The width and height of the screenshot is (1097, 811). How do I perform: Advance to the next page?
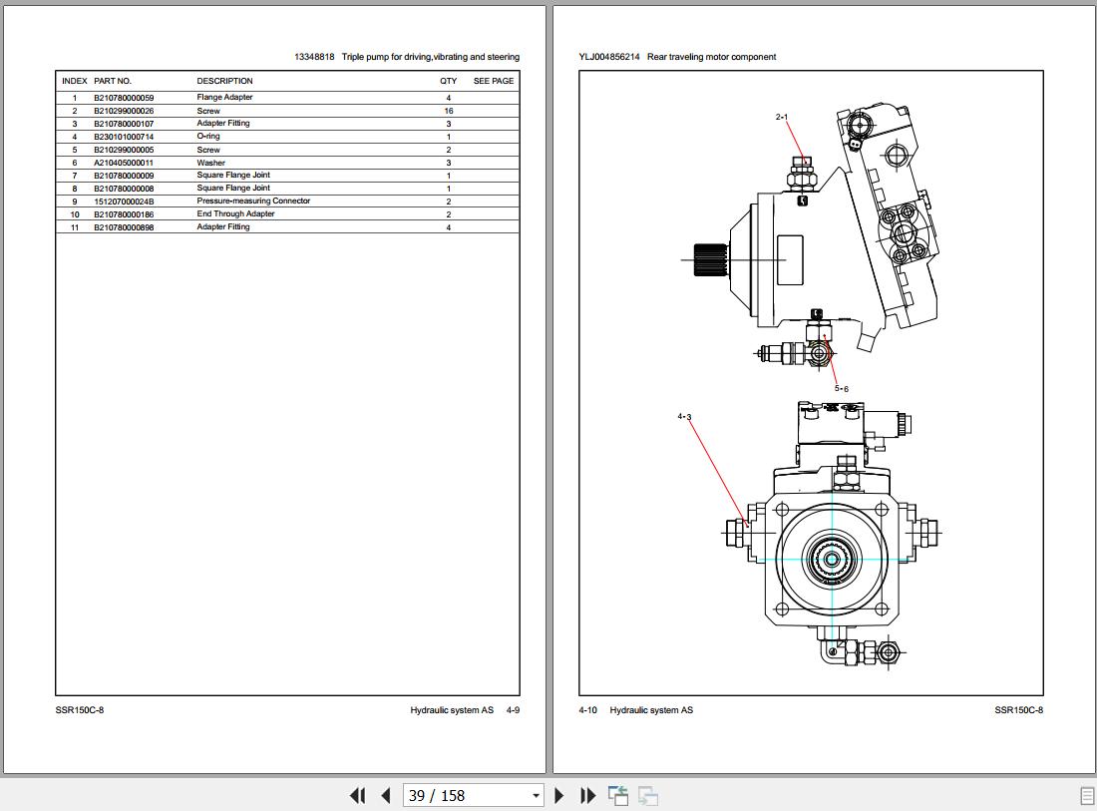click(x=559, y=796)
